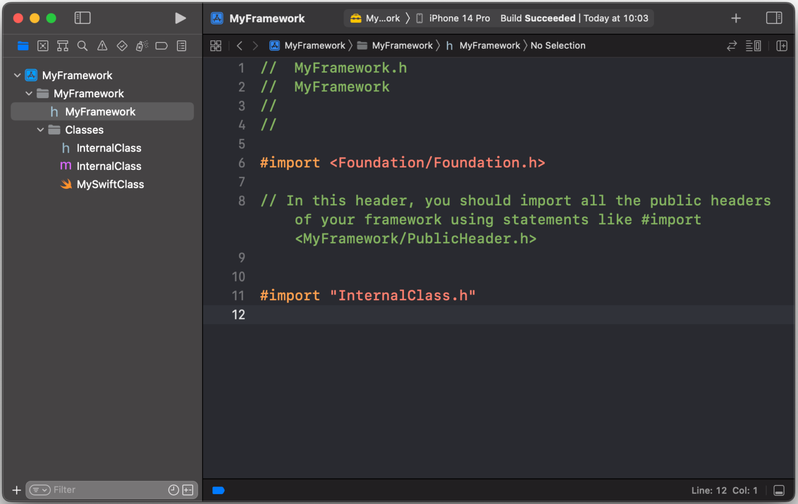Open the Breakpoint navigator

coord(161,46)
